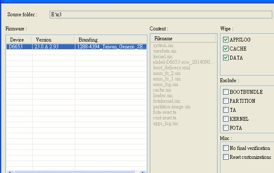Viewport: 274px width, 173px height.
Task: Select system.sin in content list
Action: click(x=163, y=46)
